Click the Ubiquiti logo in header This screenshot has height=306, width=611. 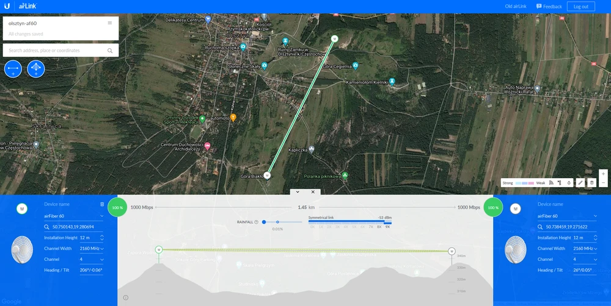(7, 6)
